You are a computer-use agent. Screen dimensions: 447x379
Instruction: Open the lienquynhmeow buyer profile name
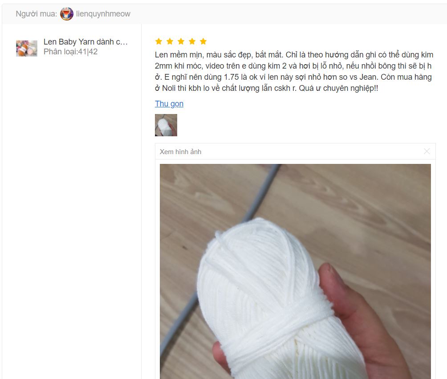click(103, 14)
